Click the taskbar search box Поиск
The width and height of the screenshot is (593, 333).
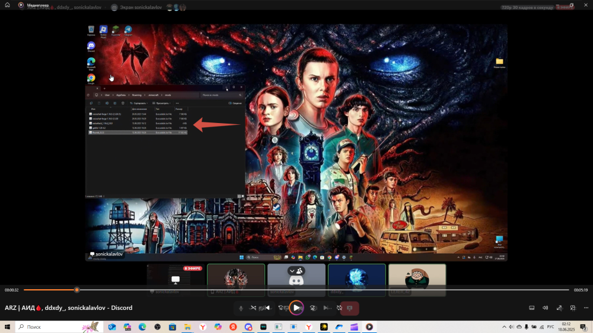pyautogui.click(x=59, y=327)
